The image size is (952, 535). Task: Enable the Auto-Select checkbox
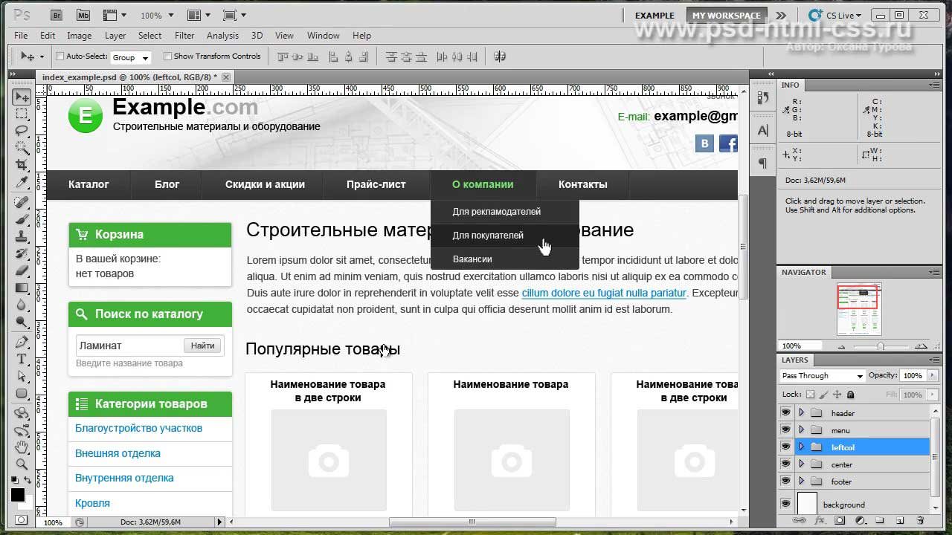(x=60, y=56)
